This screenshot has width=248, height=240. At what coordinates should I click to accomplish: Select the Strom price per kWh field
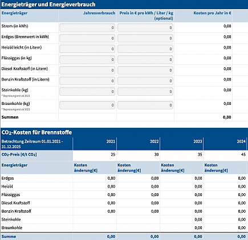click(x=145, y=28)
